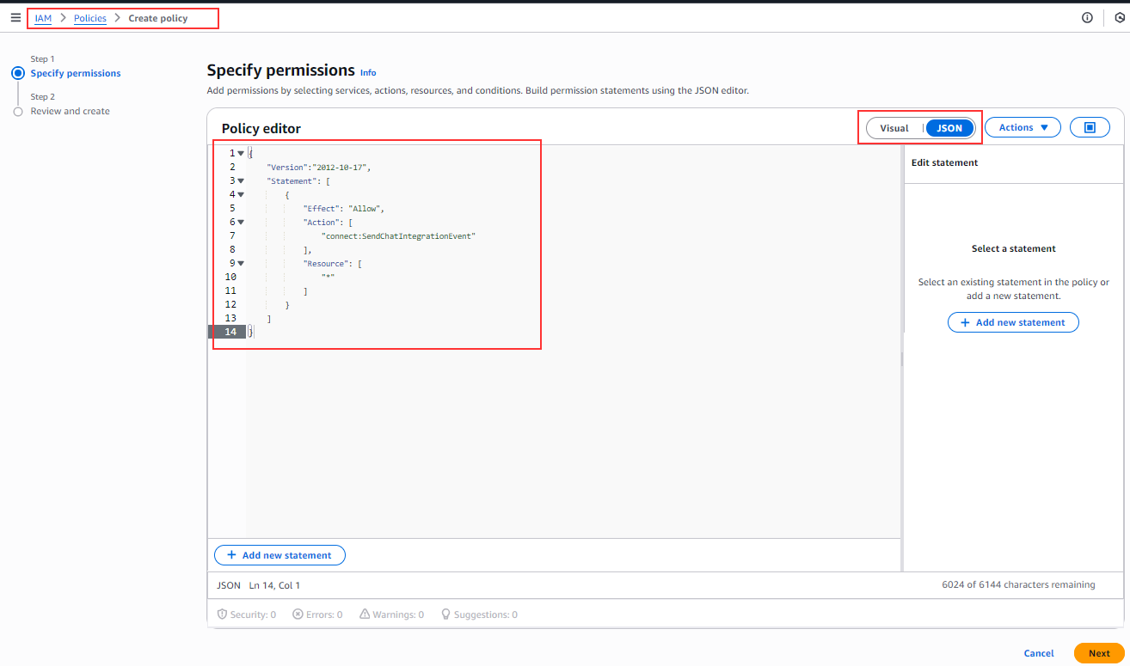The image size is (1130, 666).
Task: Click the divider handle between editor and panel
Action: pos(901,358)
